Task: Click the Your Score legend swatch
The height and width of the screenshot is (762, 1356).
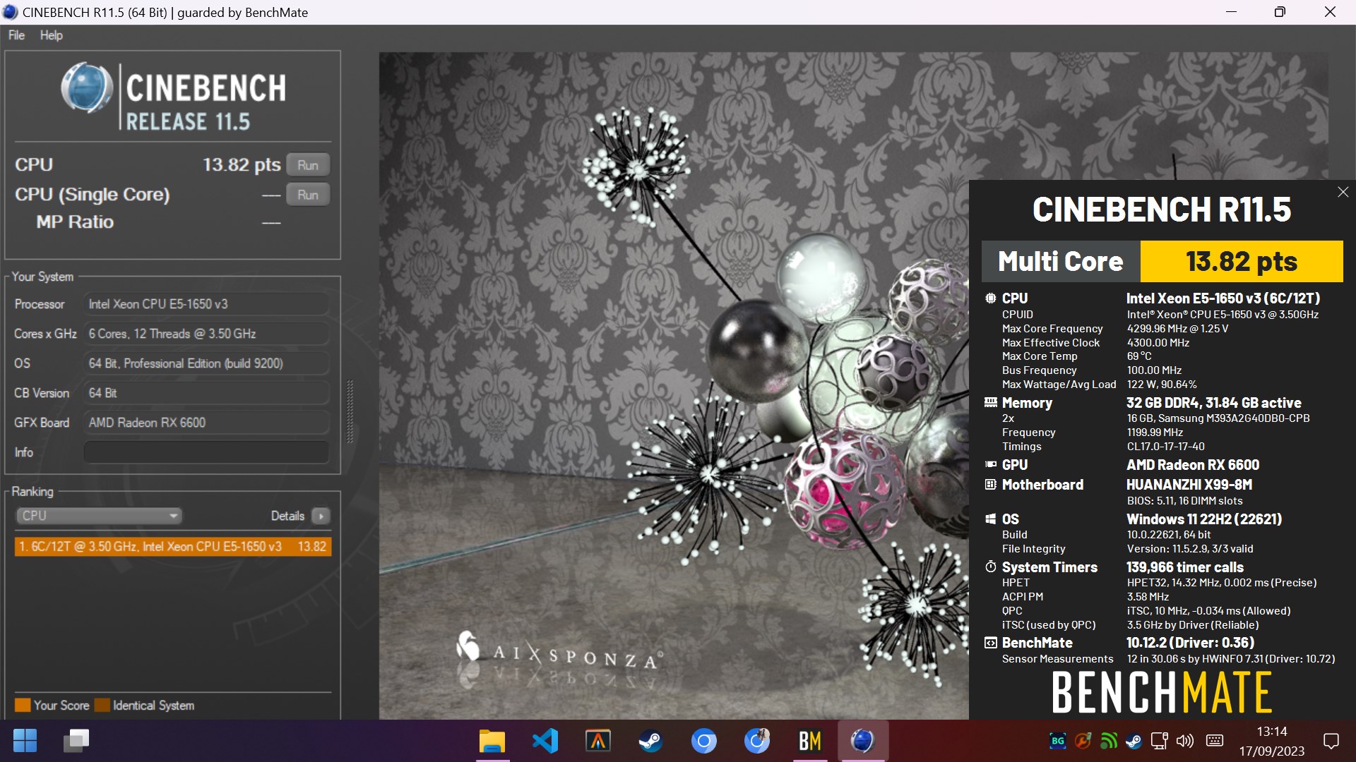Action: pyautogui.click(x=23, y=705)
